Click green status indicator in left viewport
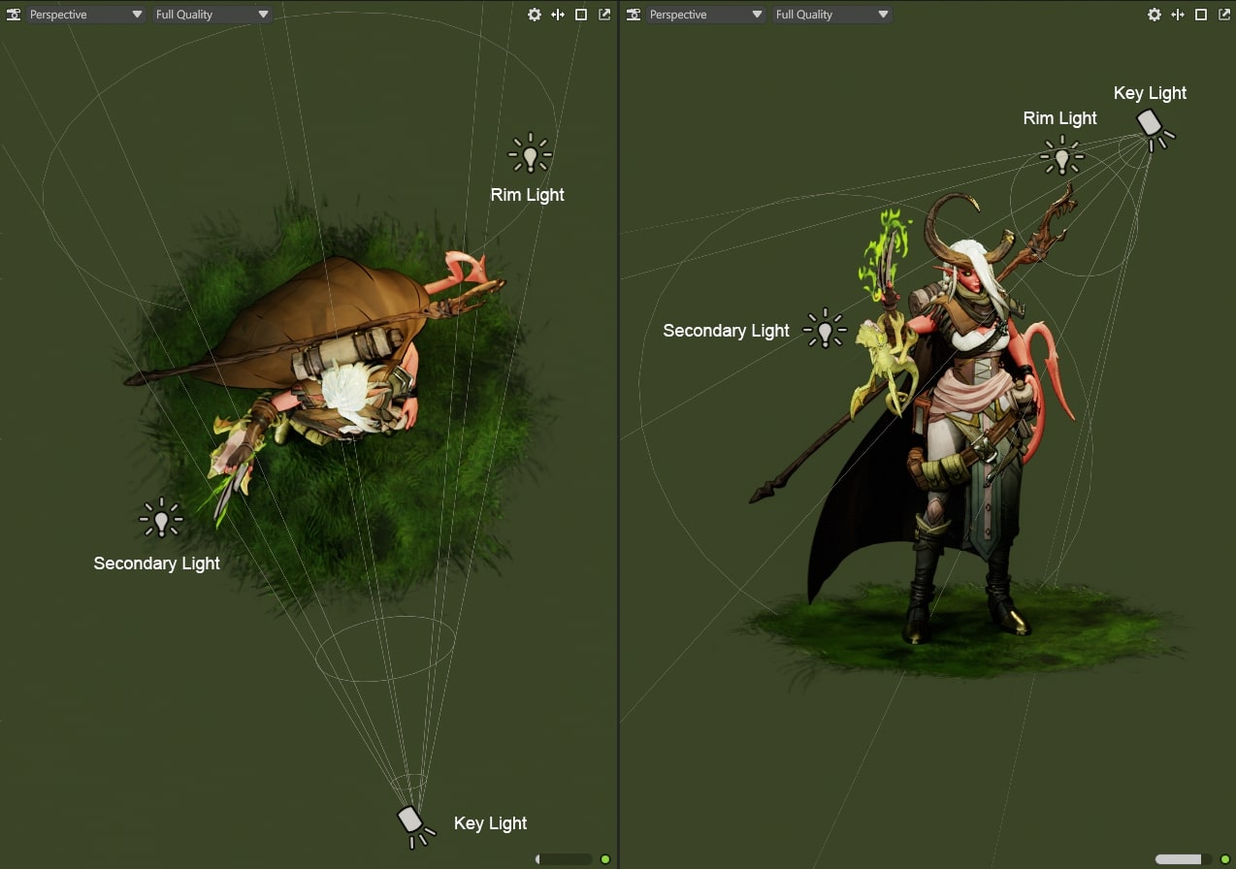 605,859
